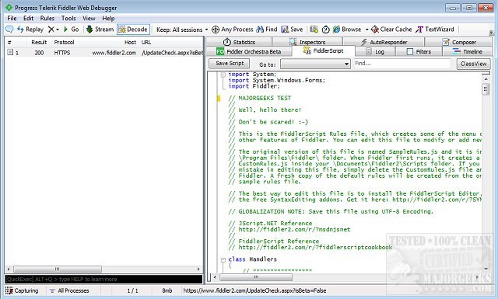Viewport: 498px width, 299px height.
Task: Switch to the AutoResponder tab
Action: pyautogui.click(x=384, y=42)
